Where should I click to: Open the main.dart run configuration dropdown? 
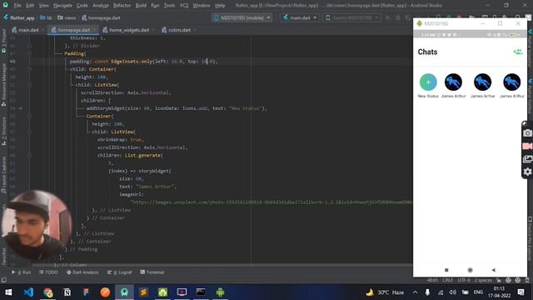(x=300, y=17)
